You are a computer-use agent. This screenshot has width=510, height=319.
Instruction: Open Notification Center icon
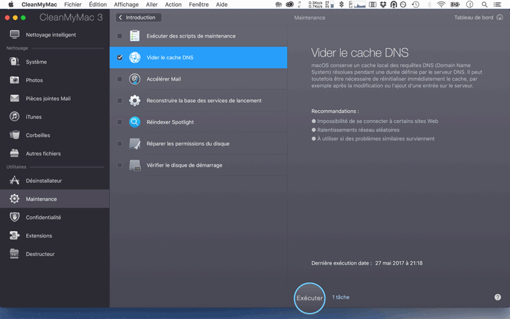tap(497, 5)
